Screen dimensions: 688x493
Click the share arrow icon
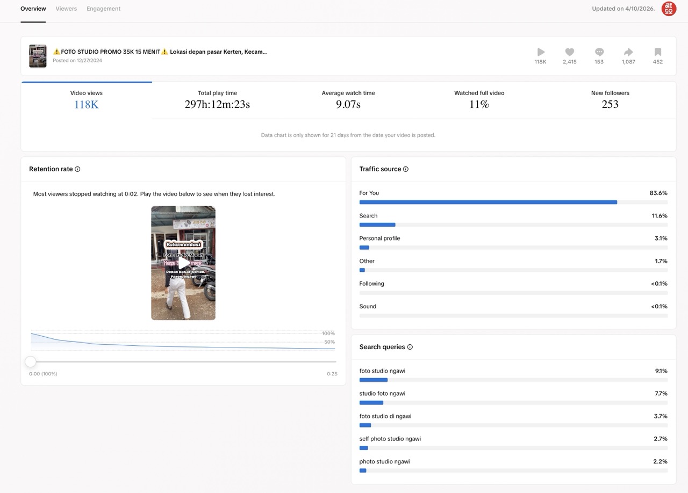click(628, 52)
